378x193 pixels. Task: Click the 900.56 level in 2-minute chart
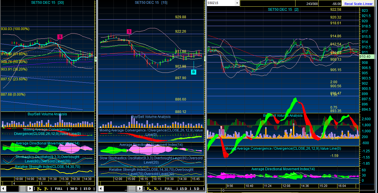pos(336,86)
